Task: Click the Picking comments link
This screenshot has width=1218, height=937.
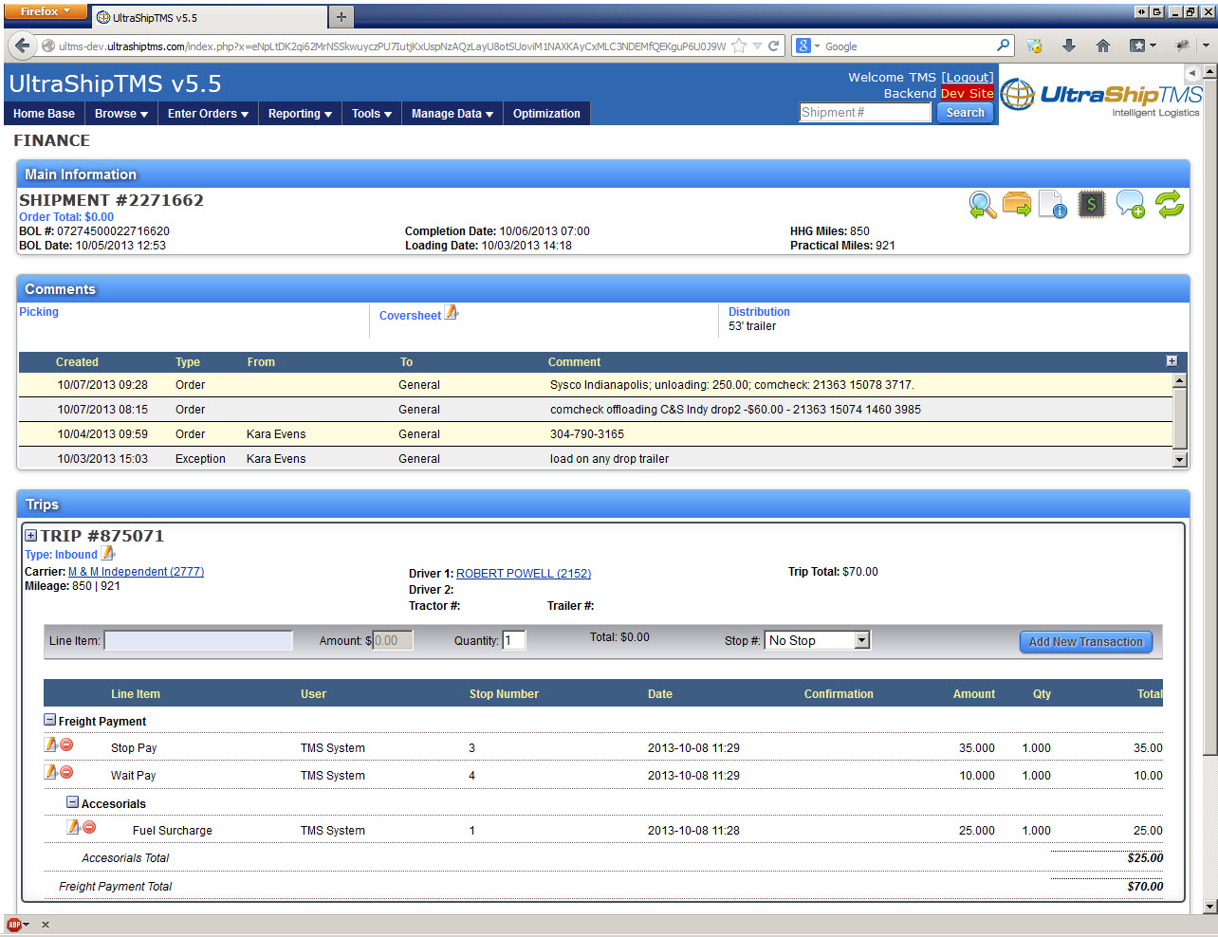Action: coord(39,312)
